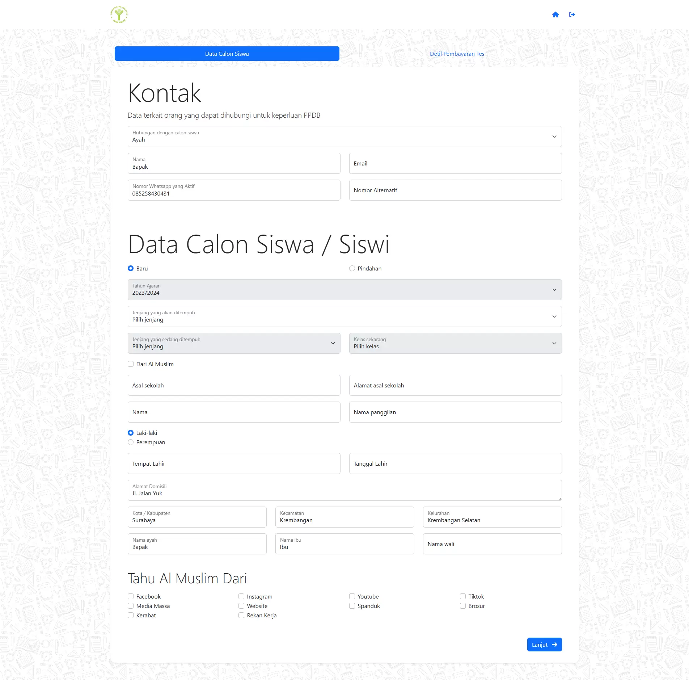This screenshot has height=680, width=689.
Task: Check the Tiktok checkbox
Action: (463, 596)
